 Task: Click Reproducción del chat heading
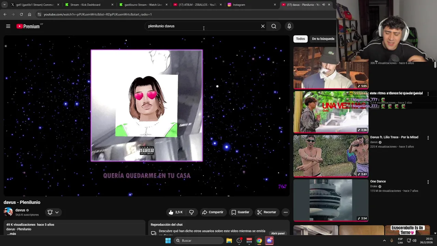point(167,224)
